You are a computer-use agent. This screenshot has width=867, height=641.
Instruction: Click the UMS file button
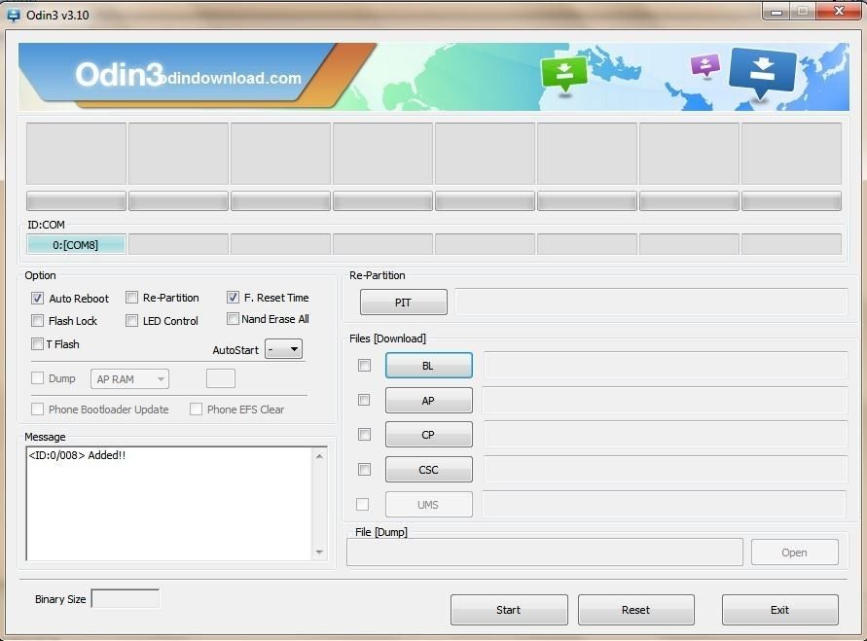[x=428, y=505]
